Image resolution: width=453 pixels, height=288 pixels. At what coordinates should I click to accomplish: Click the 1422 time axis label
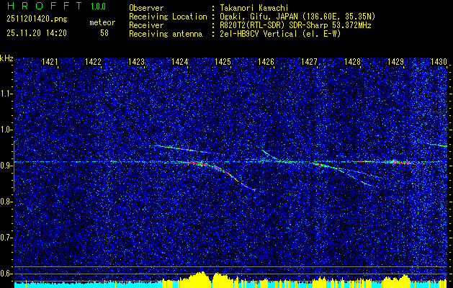coord(94,62)
